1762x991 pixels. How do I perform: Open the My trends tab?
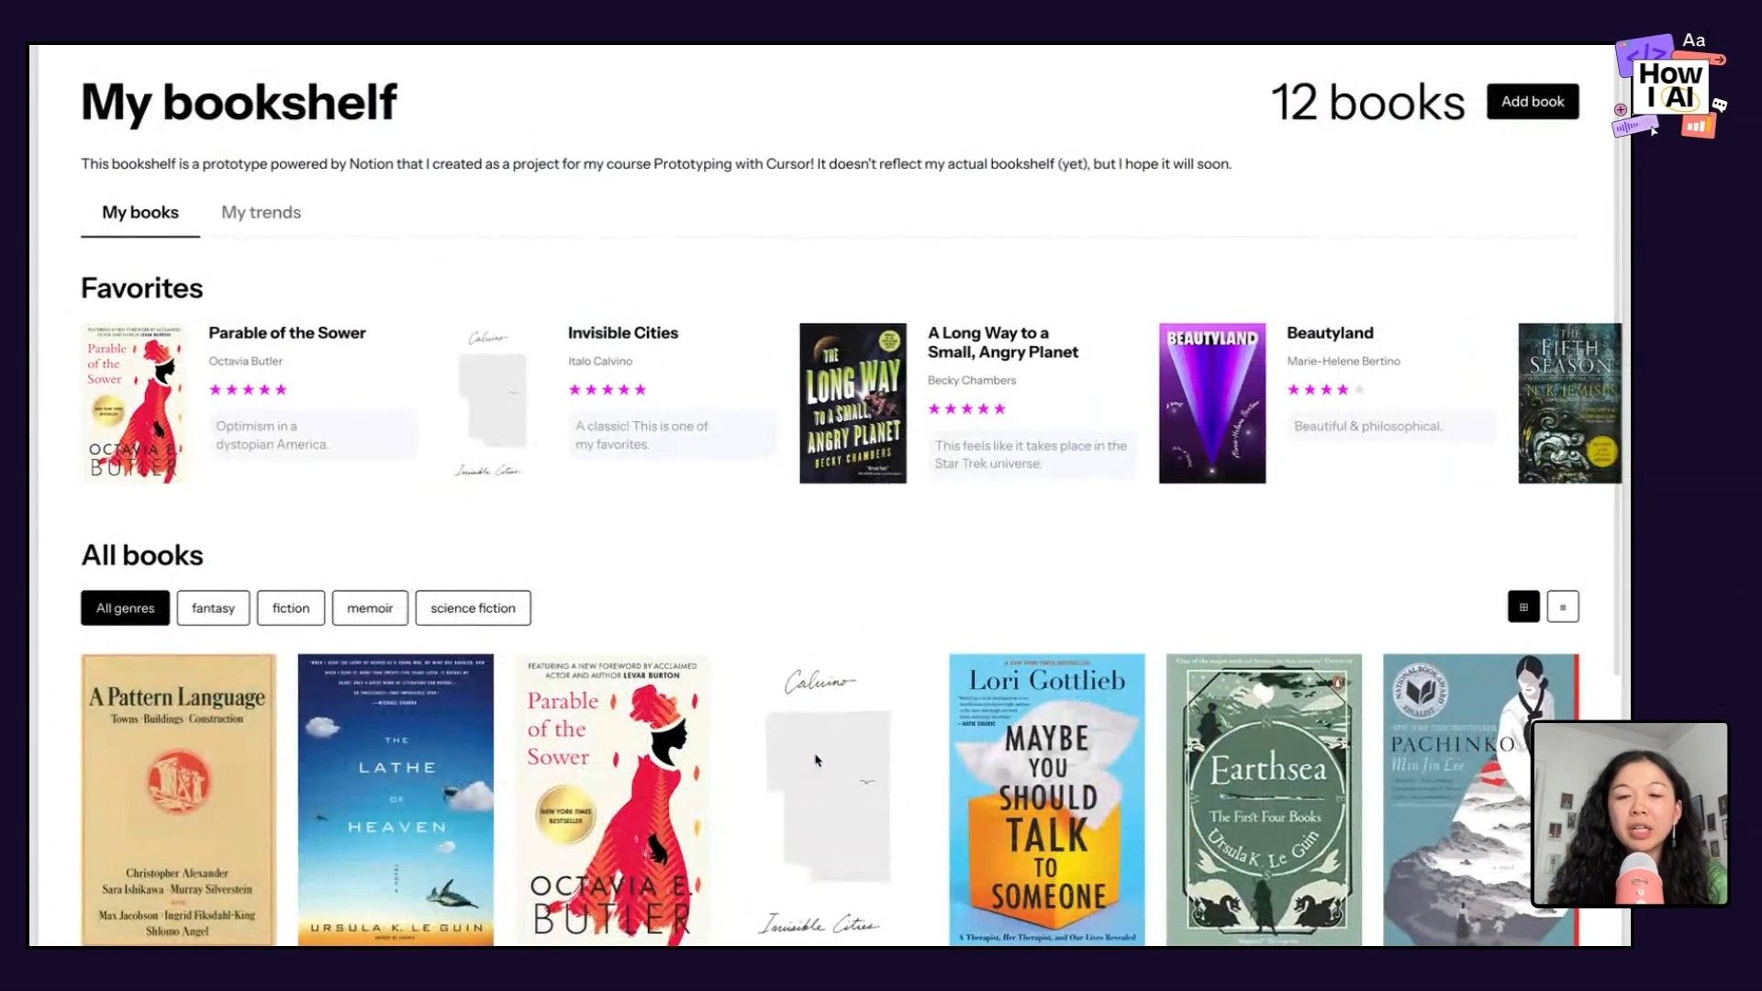pyautogui.click(x=261, y=212)
